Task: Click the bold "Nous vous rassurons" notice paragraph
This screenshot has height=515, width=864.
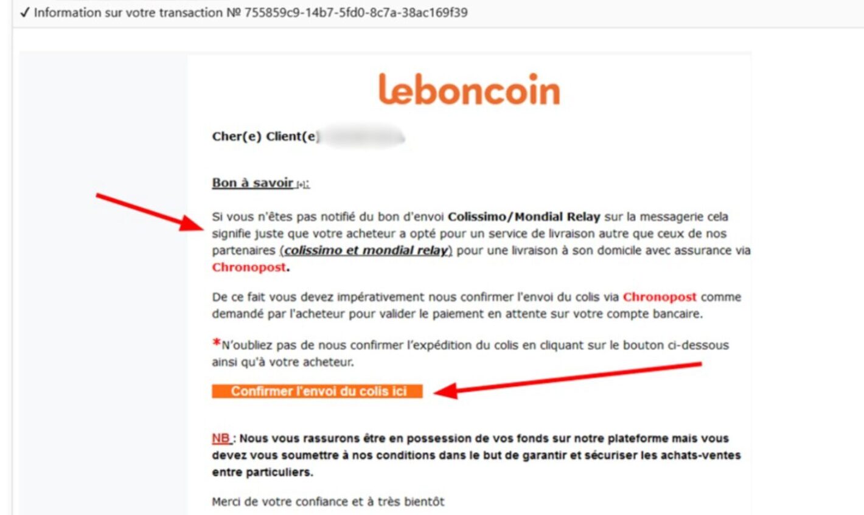Action: point(476,455)
